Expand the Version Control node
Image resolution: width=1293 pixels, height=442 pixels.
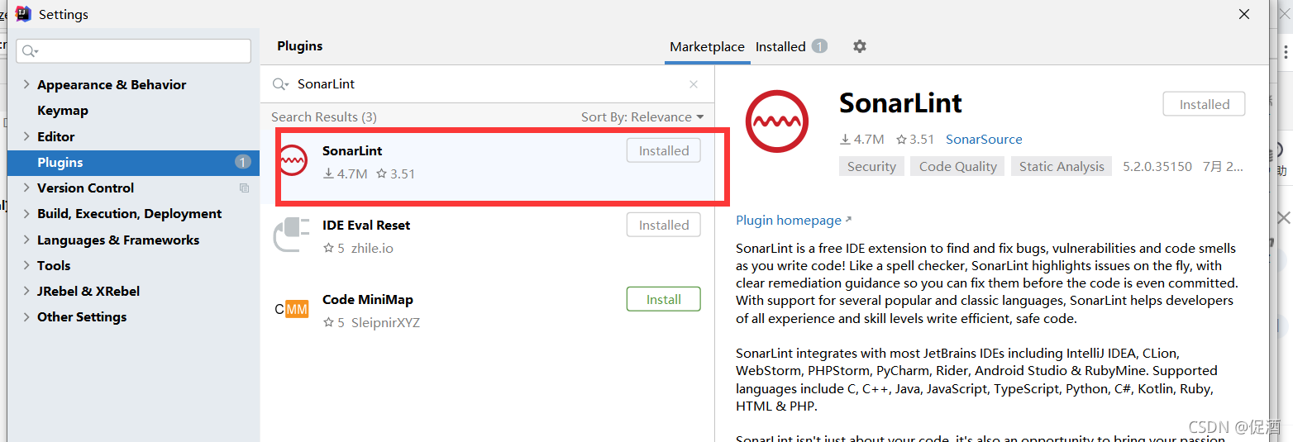(x=26, y=188)
